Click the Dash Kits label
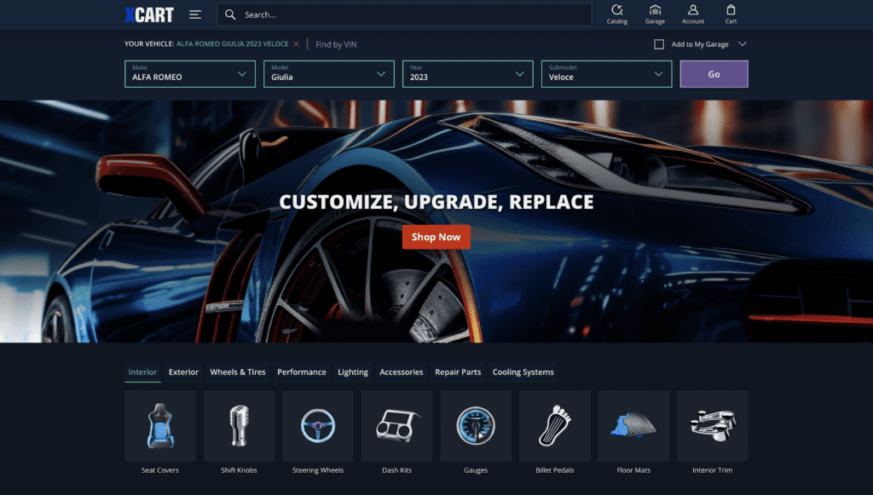Viewport: 873px width, 495px height. point(397,470)
